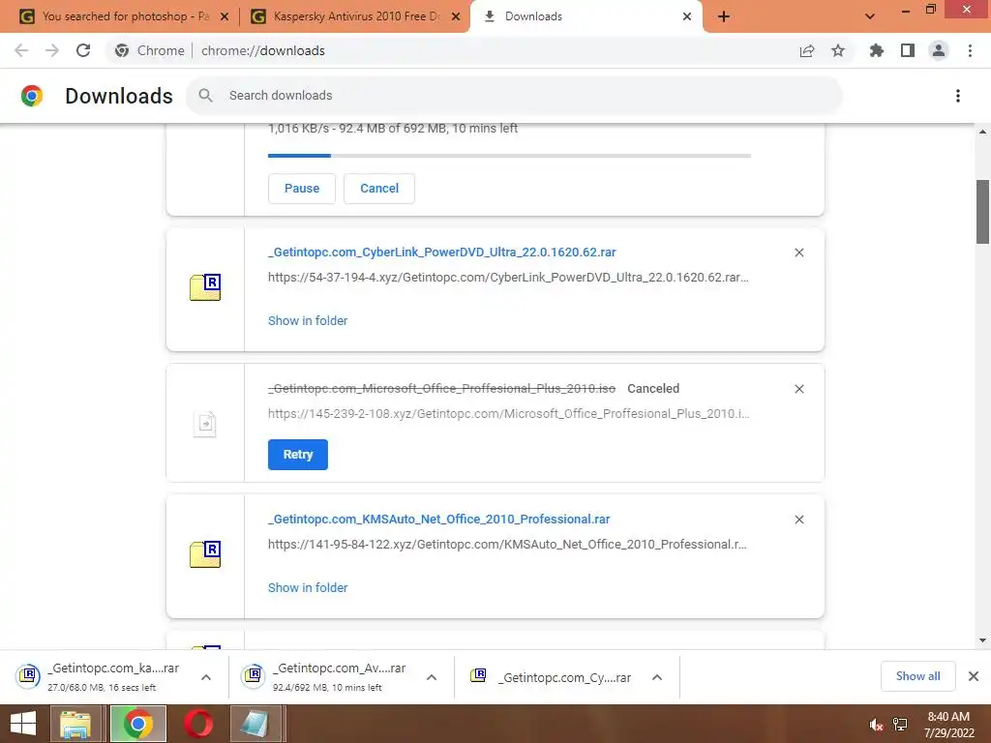Open KMSAuto_Net_Office_2010_Professional.rar link

(438, 519)
